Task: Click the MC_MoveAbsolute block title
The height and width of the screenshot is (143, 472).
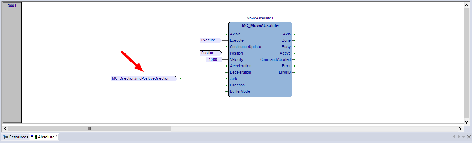Action: [260, 26]
